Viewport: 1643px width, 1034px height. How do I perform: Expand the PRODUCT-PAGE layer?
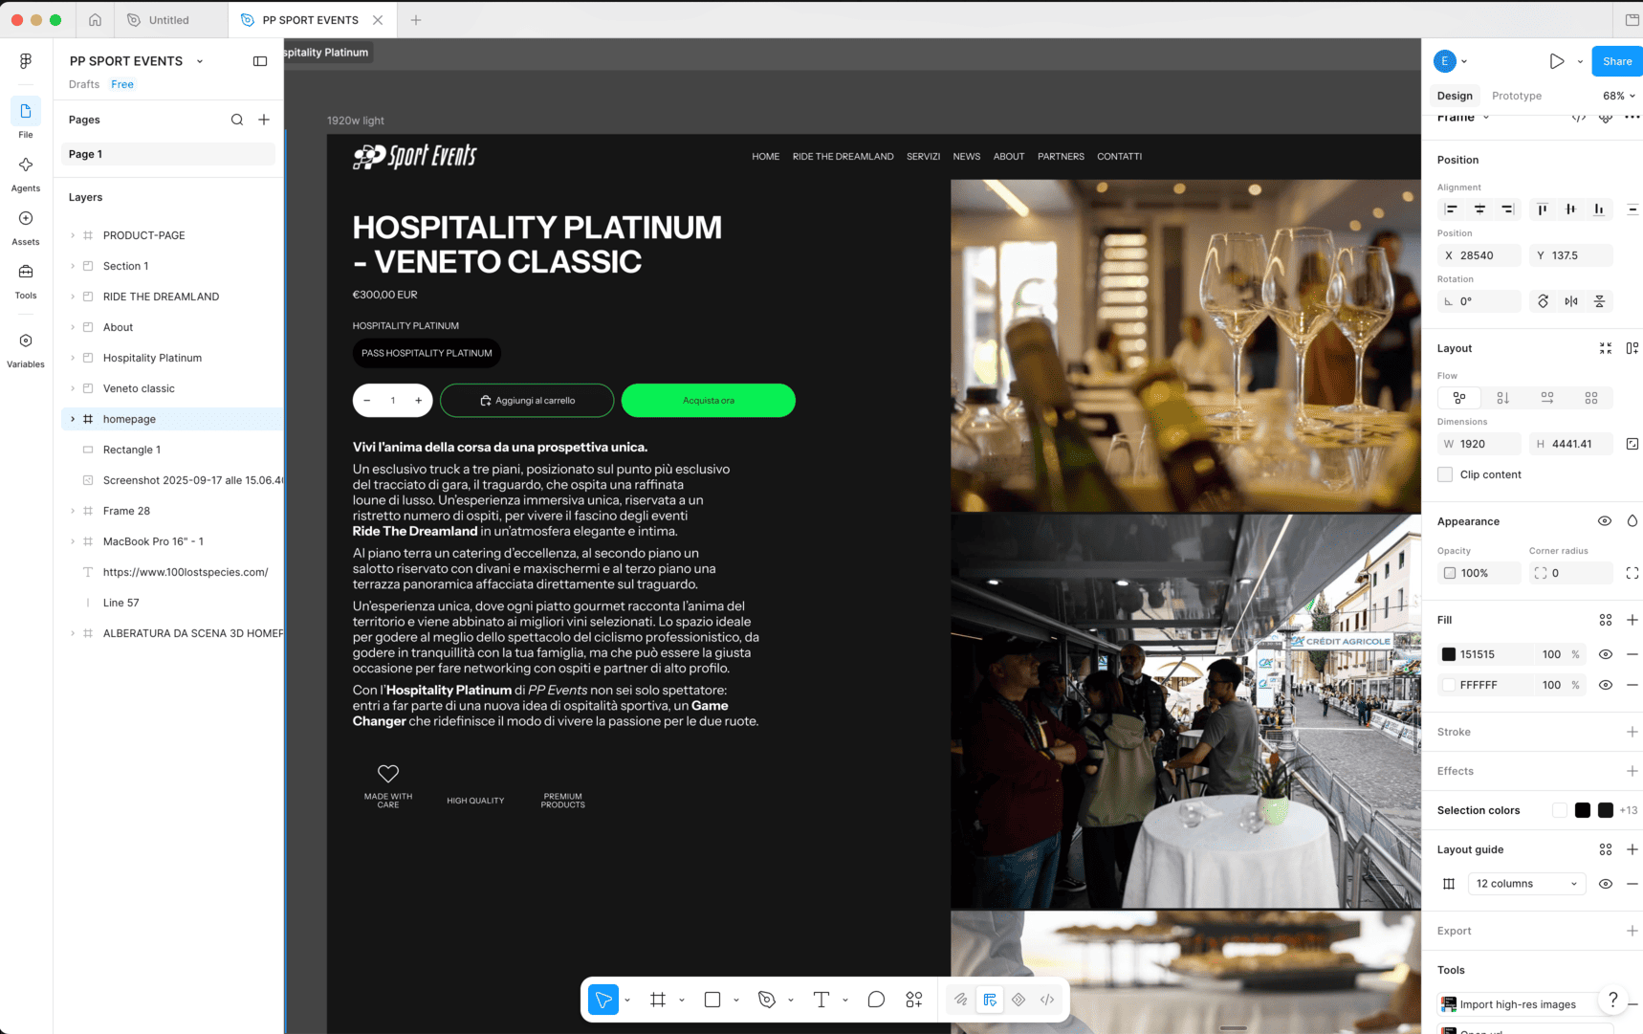73,235
